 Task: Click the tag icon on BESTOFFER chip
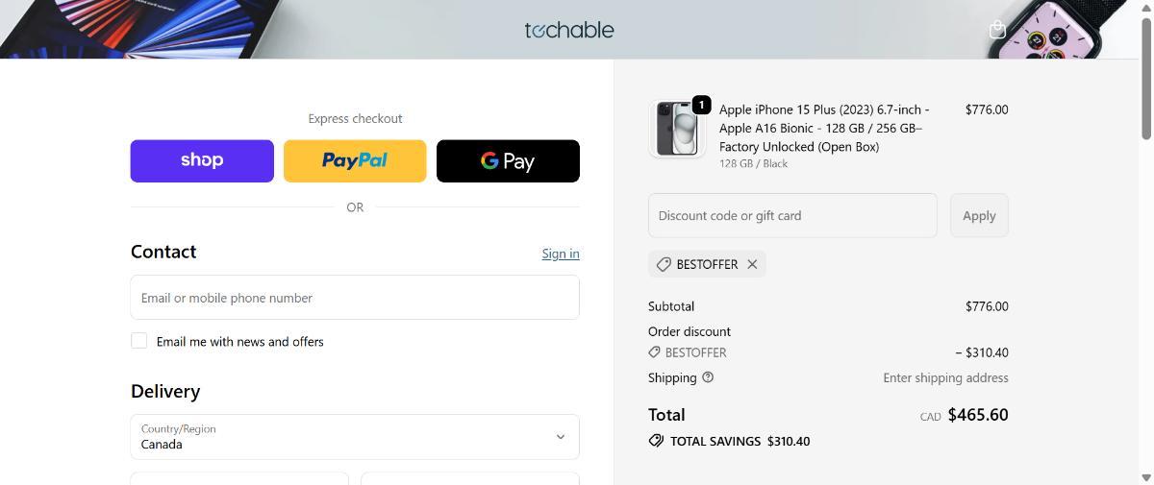tap(664, 264)
